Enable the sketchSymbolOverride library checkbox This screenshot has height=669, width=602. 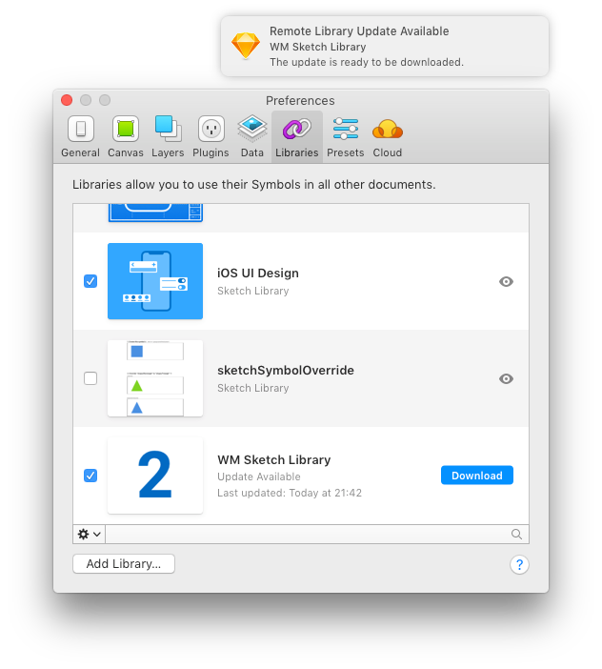[x=90, y=378]
